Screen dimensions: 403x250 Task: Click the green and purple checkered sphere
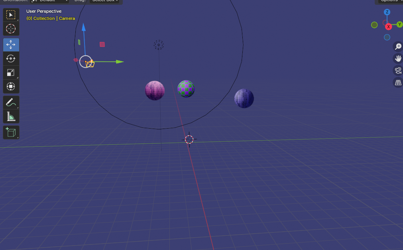(186, 88)
